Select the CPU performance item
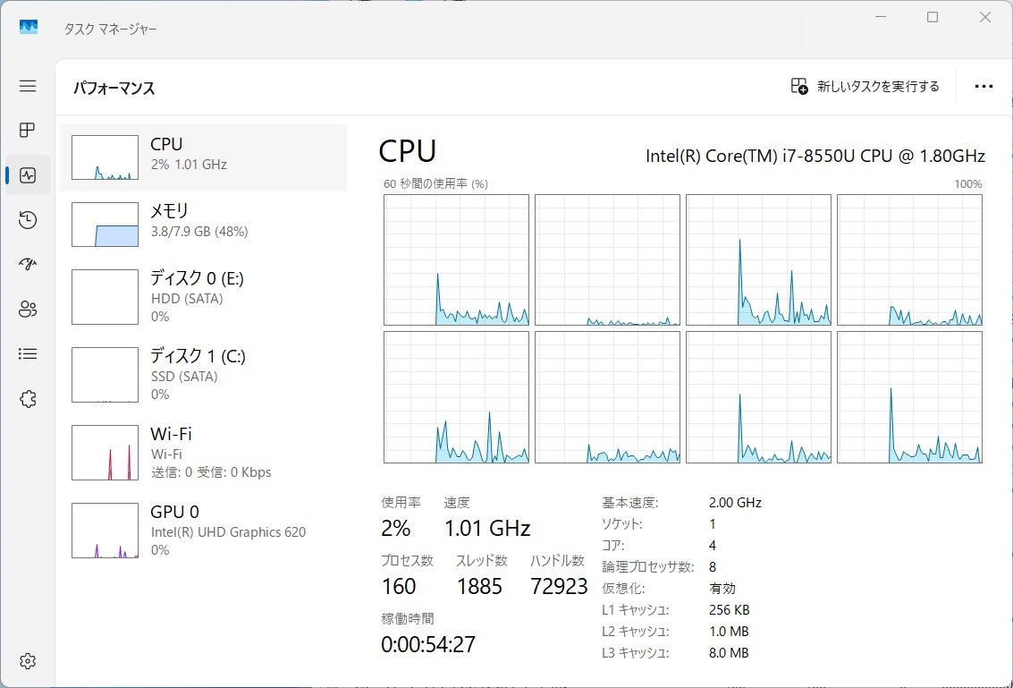The width and height of the screenshot is (1013, 688). 203,157
